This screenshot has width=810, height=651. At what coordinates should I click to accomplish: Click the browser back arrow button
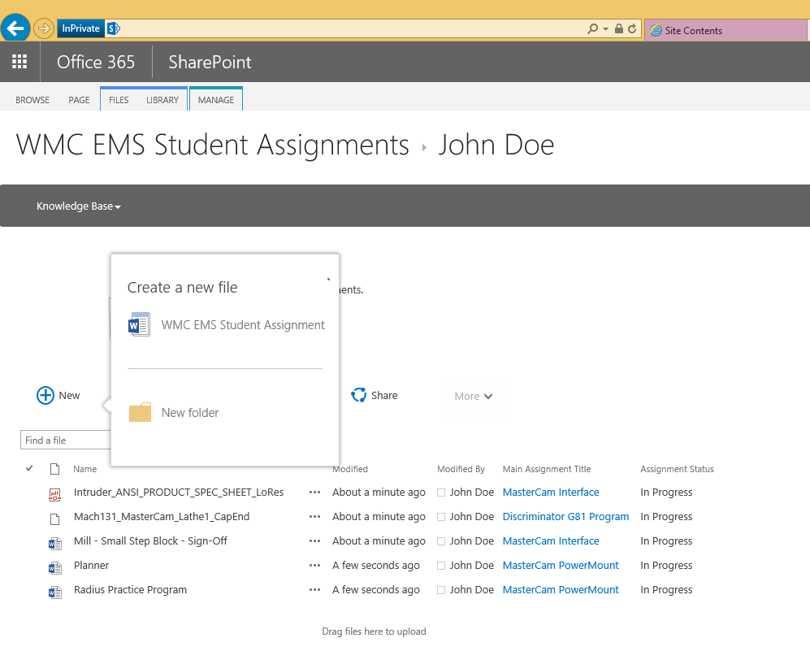coord(15,28)
